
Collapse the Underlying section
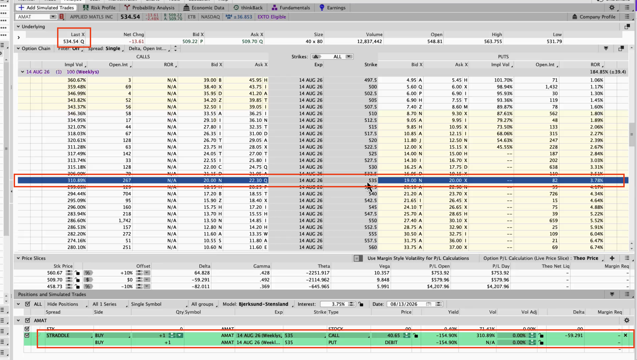tap(18, 26)
